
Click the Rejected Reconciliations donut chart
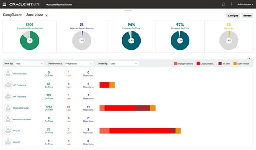tap(82, 41)
